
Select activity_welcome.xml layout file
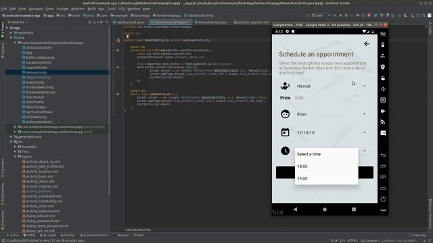click(x=43, y=211)
